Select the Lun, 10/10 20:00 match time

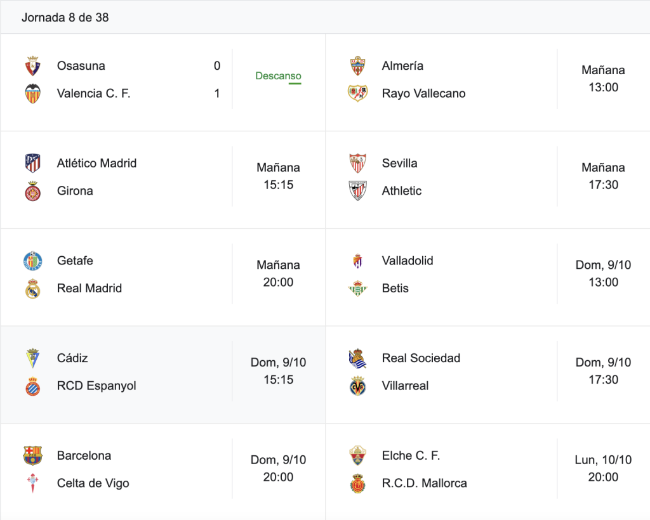pos(603,469)
